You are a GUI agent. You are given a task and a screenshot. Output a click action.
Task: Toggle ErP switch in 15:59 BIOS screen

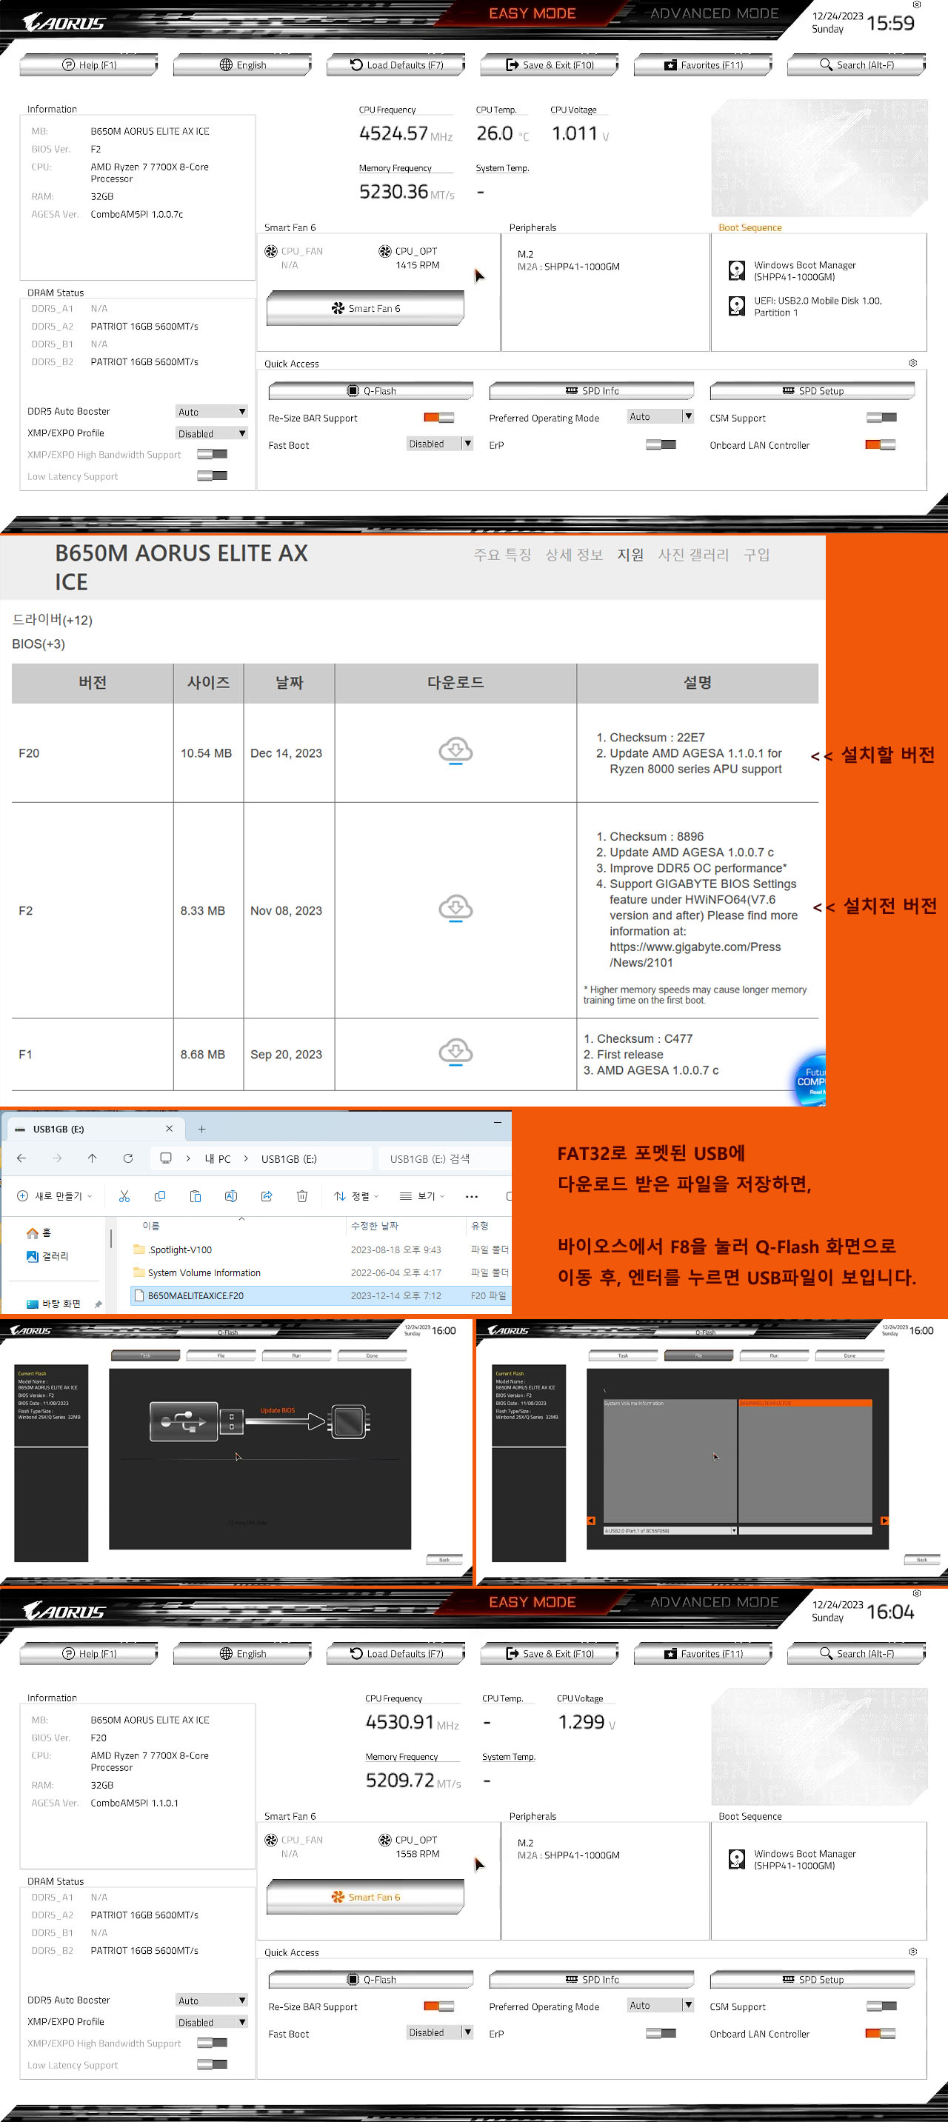(661, 445)
